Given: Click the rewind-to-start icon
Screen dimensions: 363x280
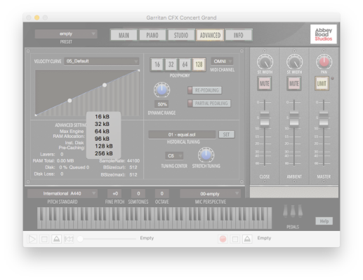Looking at the screenshot, I should click(x=69, y=239).
